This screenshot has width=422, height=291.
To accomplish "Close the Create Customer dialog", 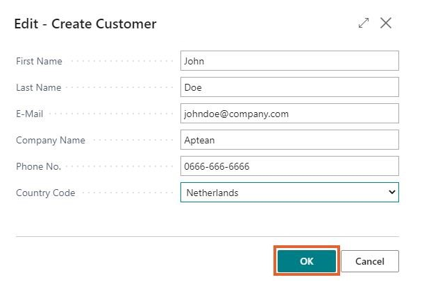I will click(x=386, y=24).
